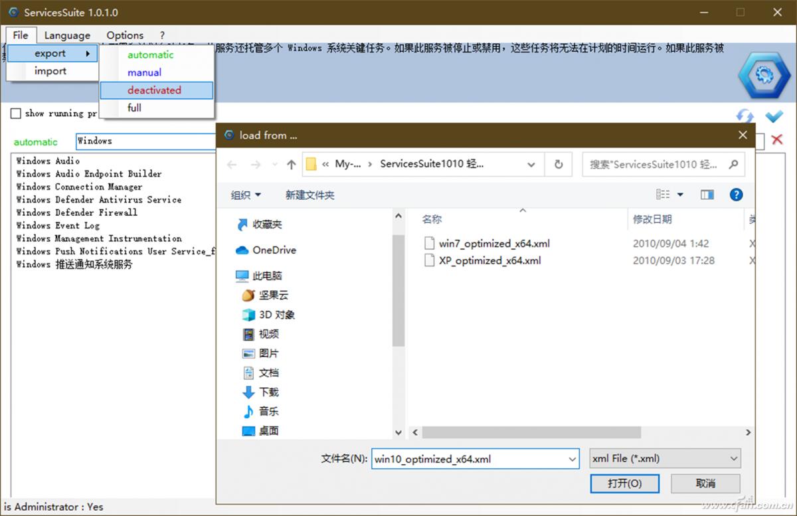Click the blue checkmark apply icon
797x516 pixels.
coord(774,116)
